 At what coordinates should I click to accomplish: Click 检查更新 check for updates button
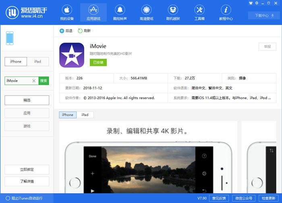pos(268,198)
